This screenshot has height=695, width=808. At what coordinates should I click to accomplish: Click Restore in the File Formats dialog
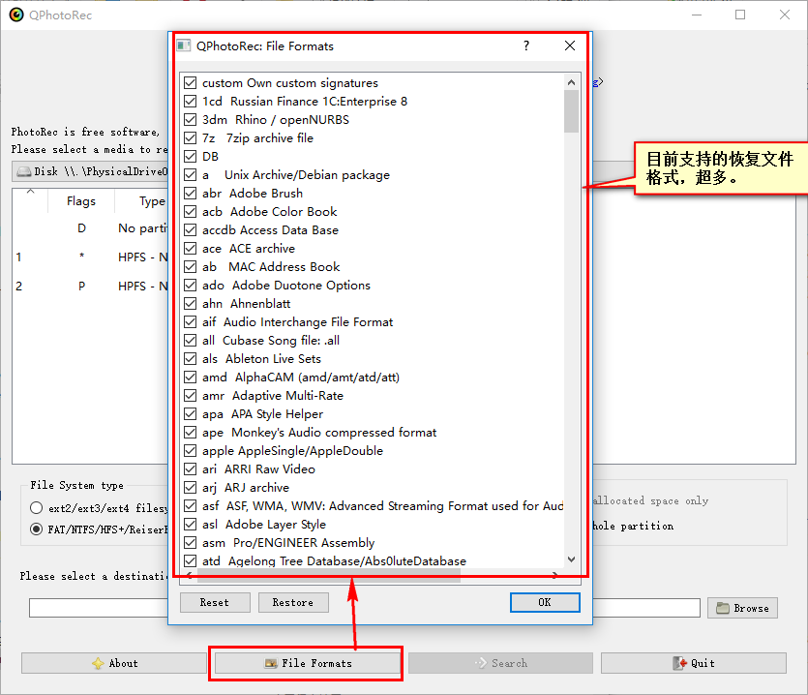(293, 602)
